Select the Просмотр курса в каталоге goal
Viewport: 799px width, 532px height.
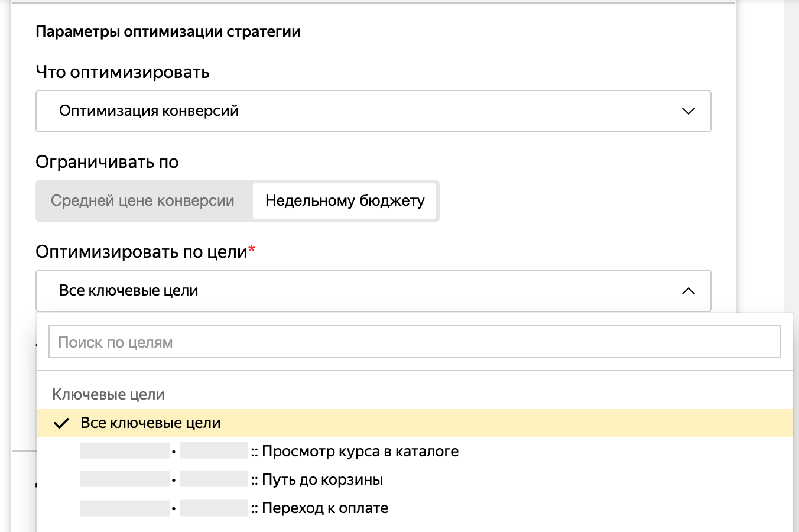(360, 452)
